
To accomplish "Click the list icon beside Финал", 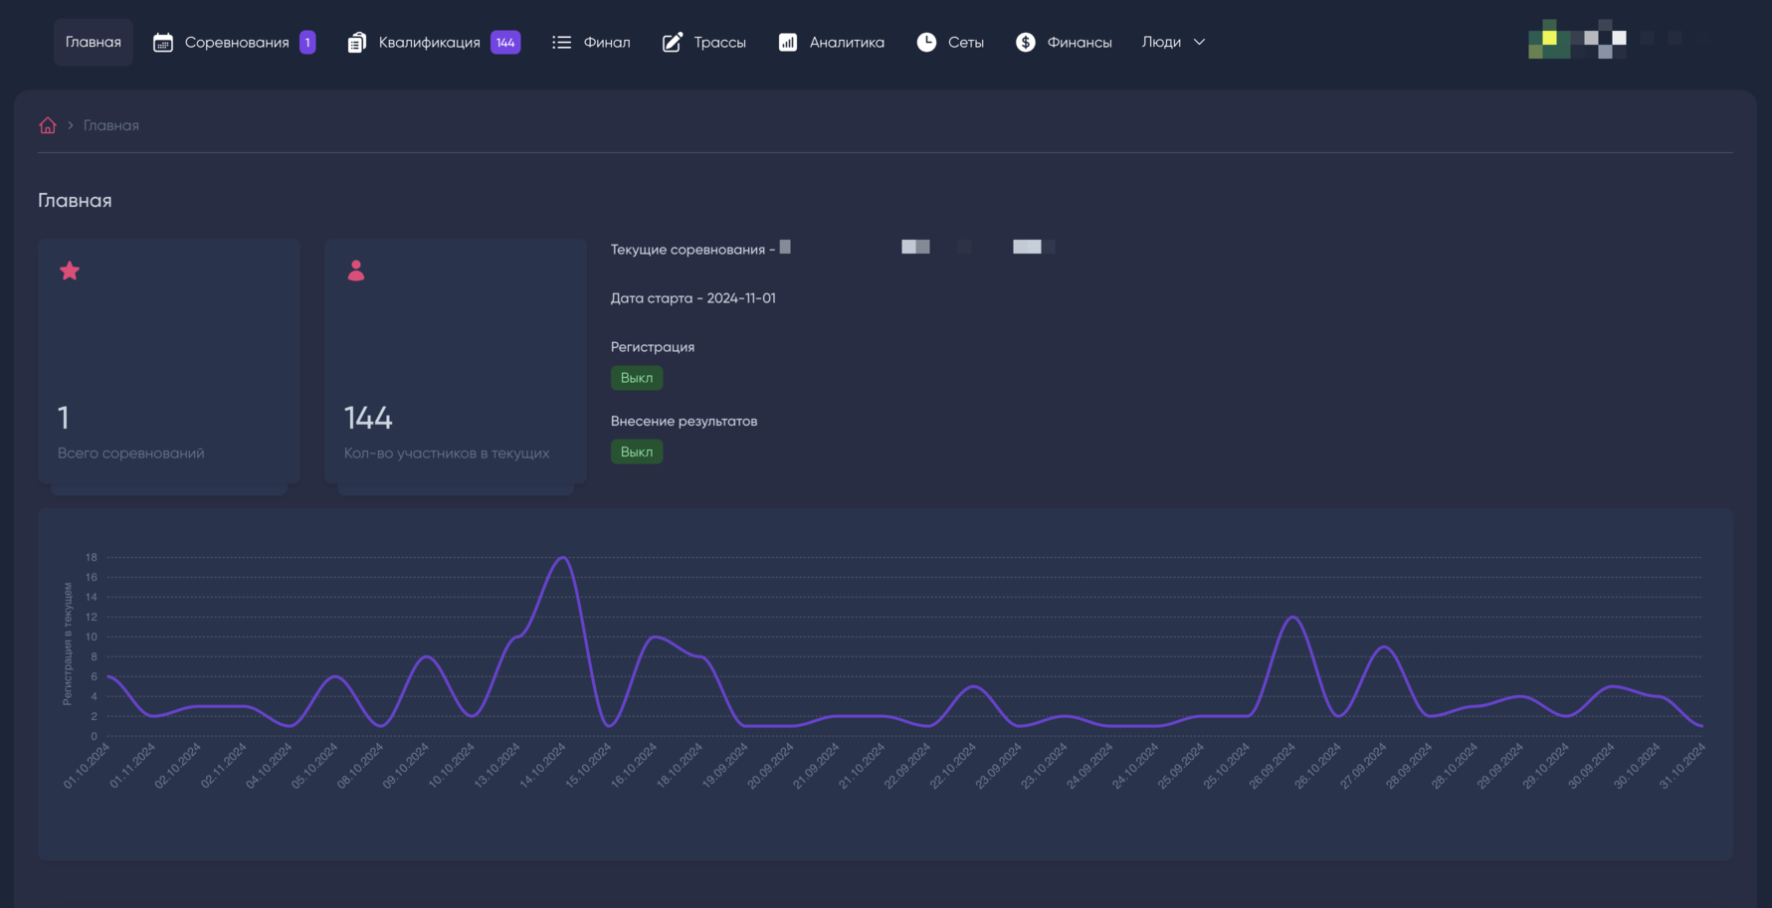I will tap(562, 42).
